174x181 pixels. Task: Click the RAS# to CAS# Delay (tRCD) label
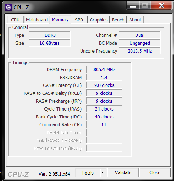coord(53,93)
